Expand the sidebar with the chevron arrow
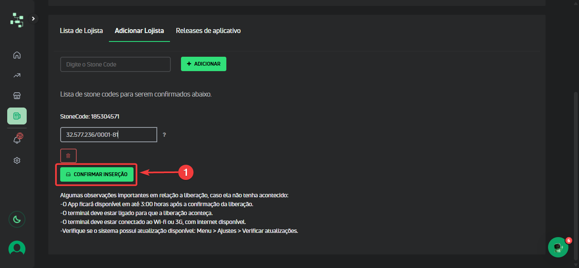Screen dimensions: 579x268 (x=34, y=19)
